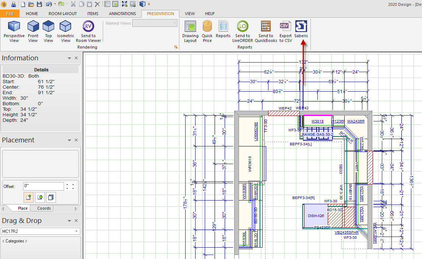Viewport: 422px width, 259px height.
Task: Toggle the highlighted first placement mode button
Action: (x=28, y=197)
